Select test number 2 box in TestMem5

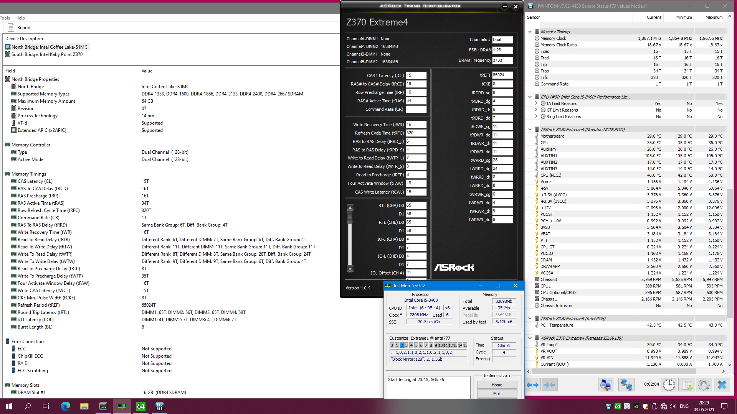[402, 345]
